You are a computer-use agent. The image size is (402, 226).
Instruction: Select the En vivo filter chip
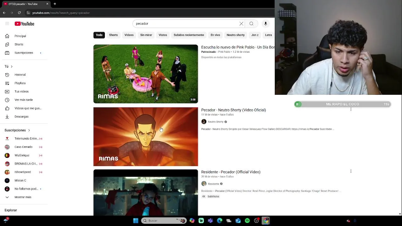coord(215,35)
